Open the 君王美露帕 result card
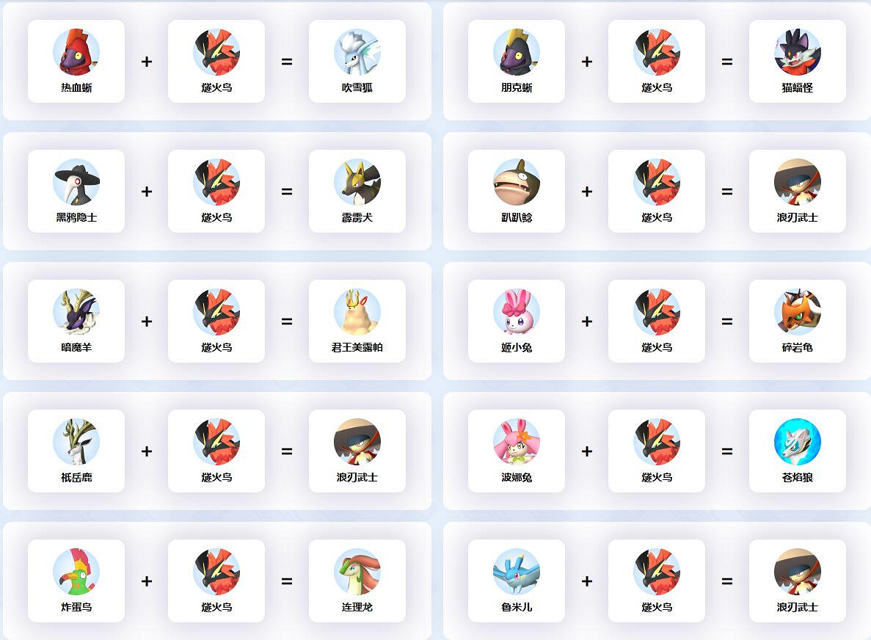The height and width of the screenshot is (640, 871). point(357,321)
